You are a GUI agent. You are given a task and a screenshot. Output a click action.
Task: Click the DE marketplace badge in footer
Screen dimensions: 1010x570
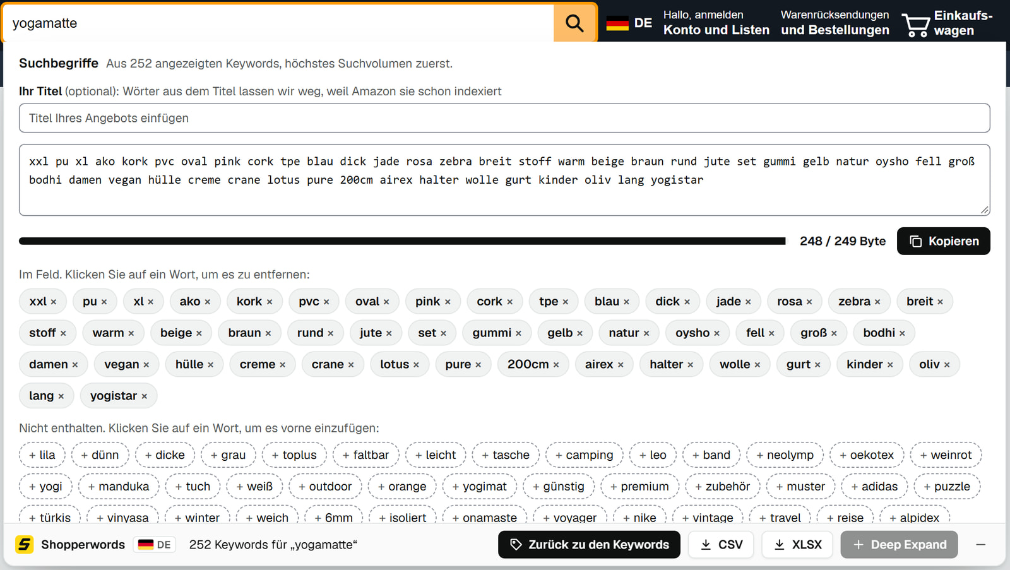pyautogui.click(x=155, y=544)
